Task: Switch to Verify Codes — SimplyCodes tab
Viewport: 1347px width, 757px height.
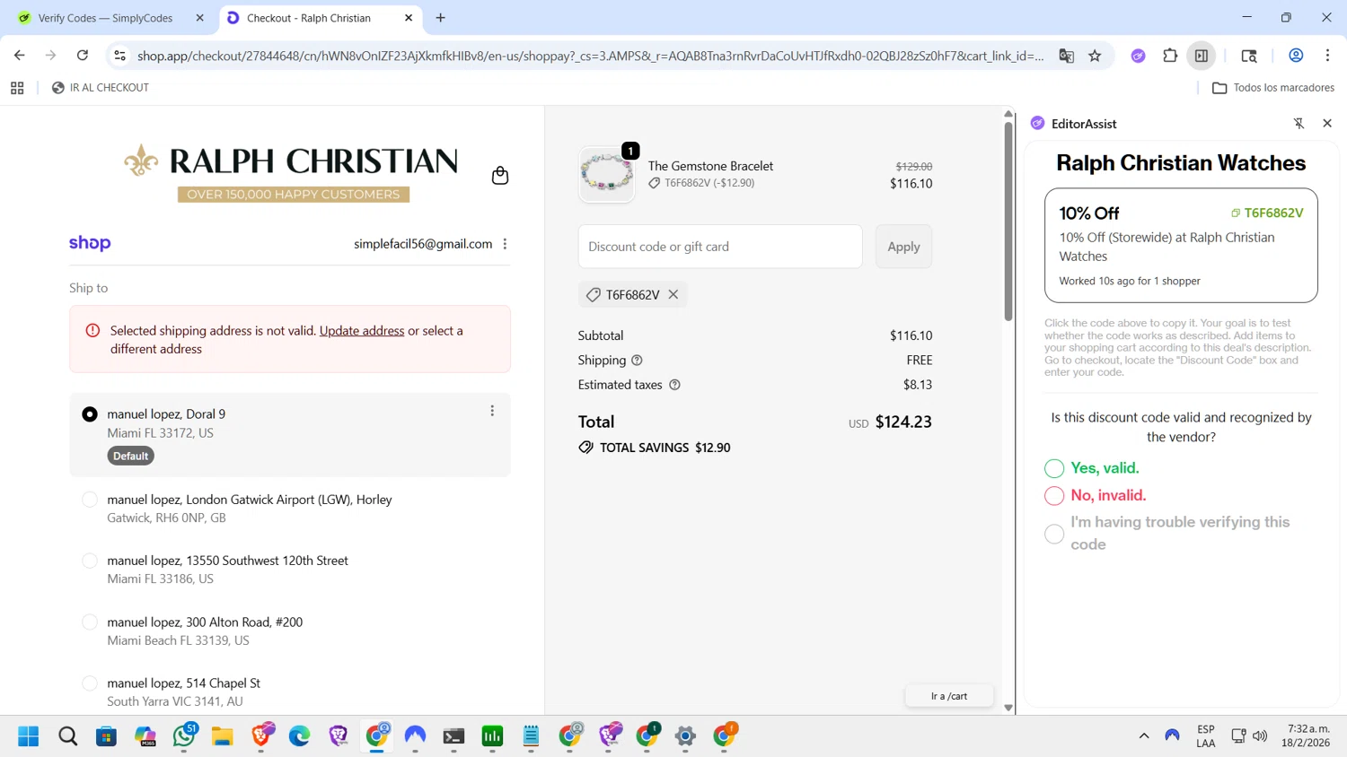Action: tap(105, 18)
